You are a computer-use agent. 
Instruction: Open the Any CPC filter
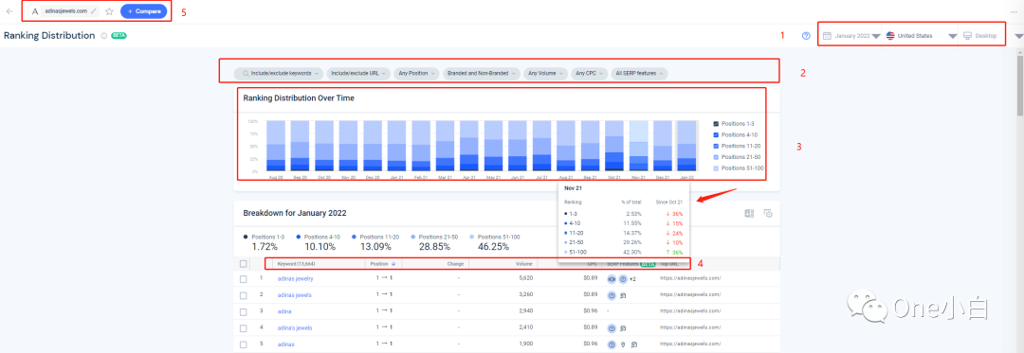(x=590, y=74)
